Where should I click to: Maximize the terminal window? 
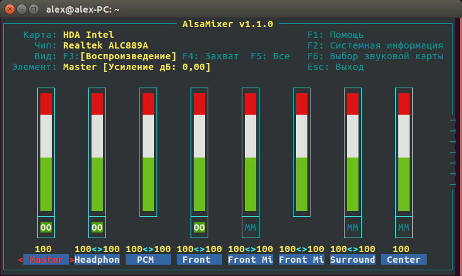(x=34, y=9)
